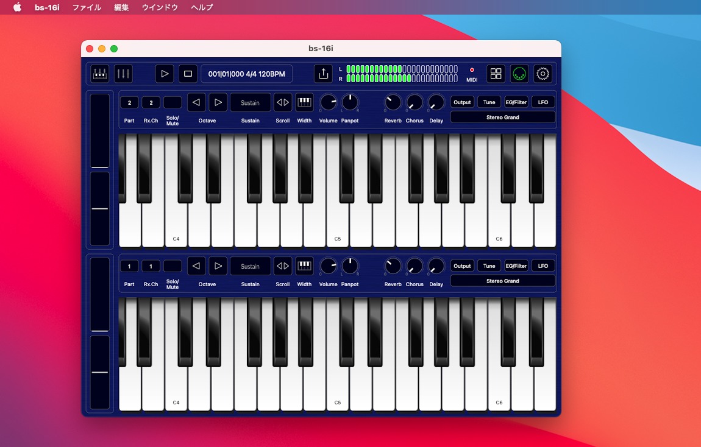Shift lower keyboard octave down
Viewport: 701px width, 447px height.
pos(196,266)
